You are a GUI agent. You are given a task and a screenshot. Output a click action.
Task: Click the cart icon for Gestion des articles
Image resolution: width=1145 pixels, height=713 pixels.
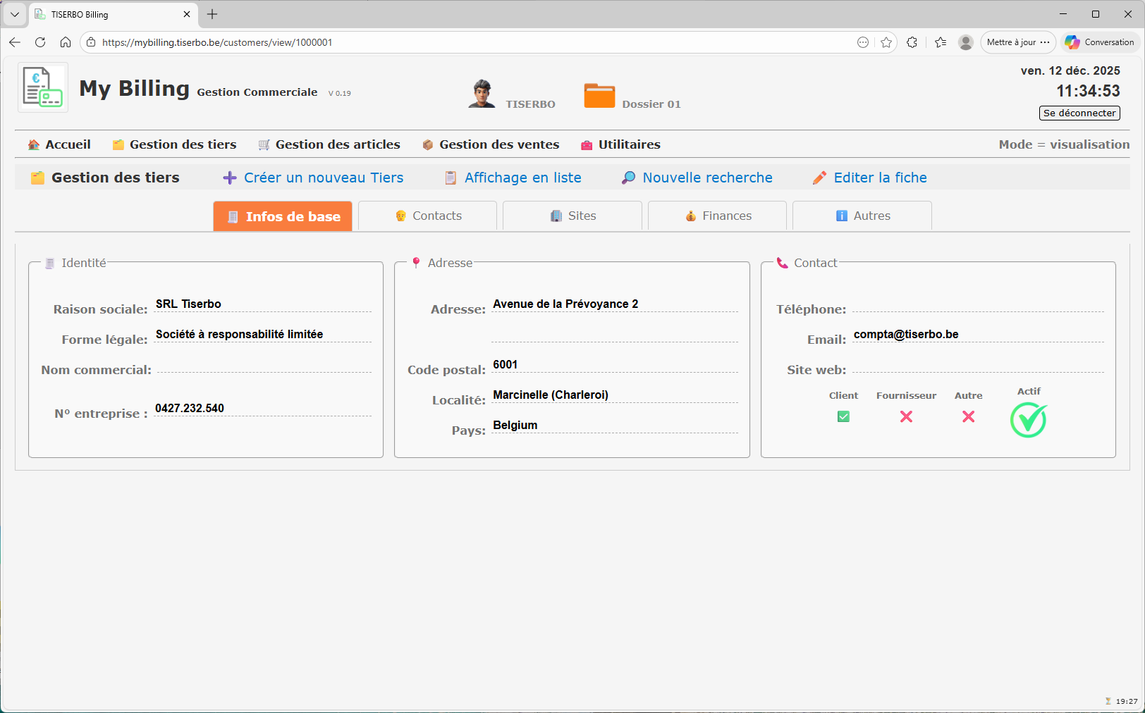(264, 144)
